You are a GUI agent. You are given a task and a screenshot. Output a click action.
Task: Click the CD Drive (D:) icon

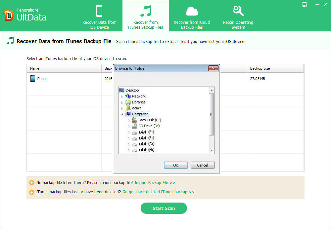134,126
